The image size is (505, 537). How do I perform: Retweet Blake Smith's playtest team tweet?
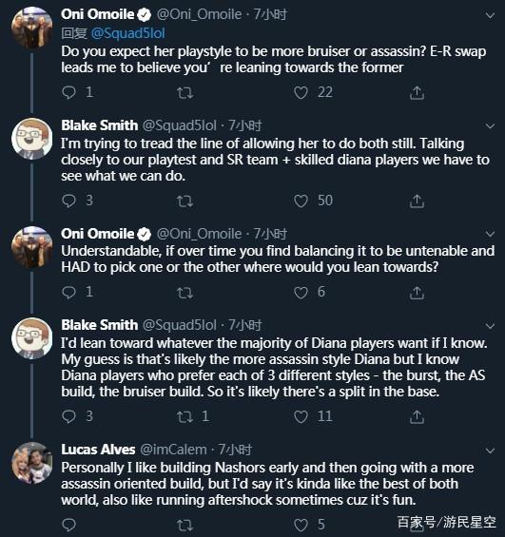pyautogui.click(x=185, y=201)
